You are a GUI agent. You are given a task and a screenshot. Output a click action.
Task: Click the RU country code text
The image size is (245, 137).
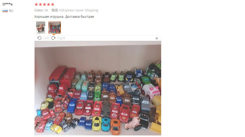click(11, 11)
